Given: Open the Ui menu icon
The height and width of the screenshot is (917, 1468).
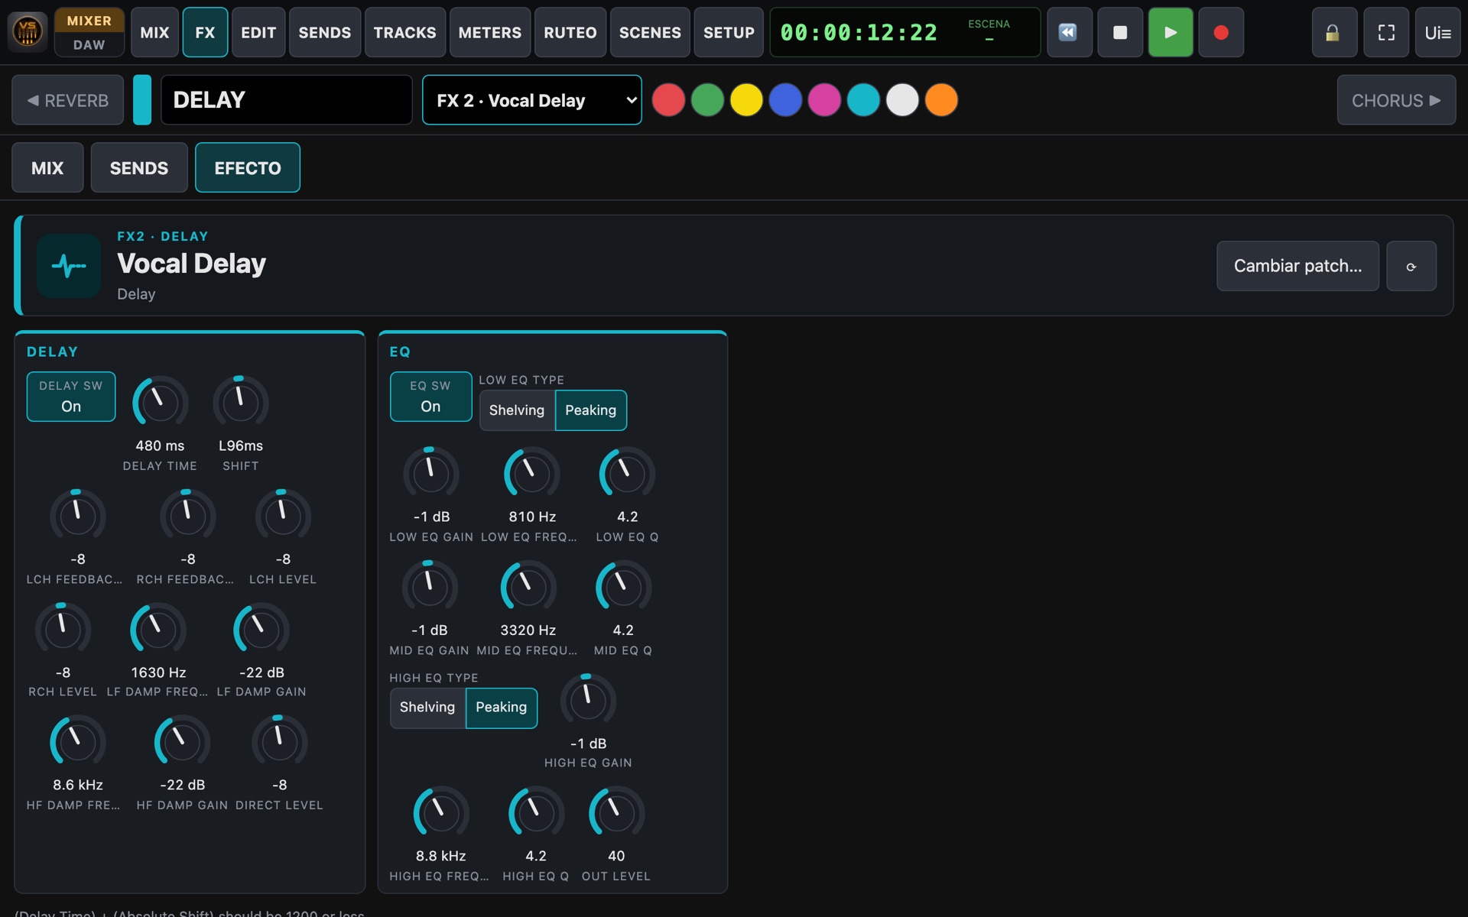Looking at the screenshot, I should coord(1437,32).
